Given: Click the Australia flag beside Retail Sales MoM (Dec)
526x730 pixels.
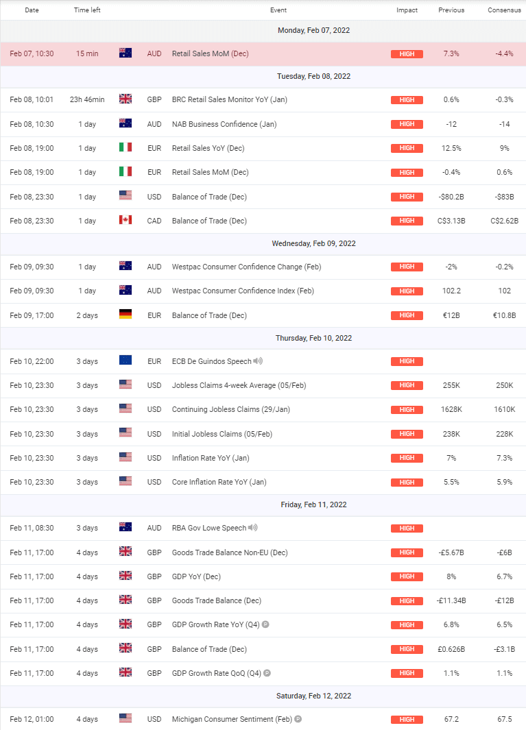Looking at the screenshot, I should pos(125,53).
